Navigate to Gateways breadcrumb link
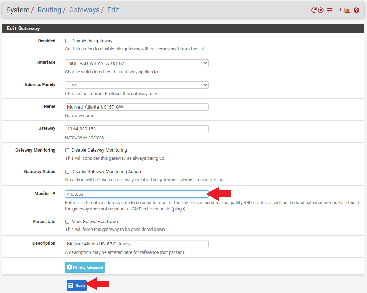367x293 pixels. [84, 10]
